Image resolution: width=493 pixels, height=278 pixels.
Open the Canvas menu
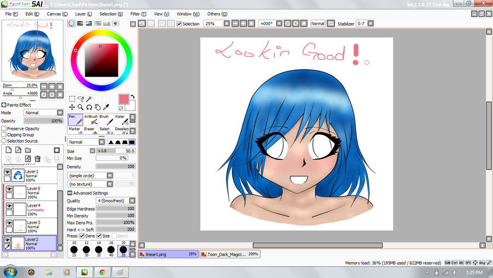[57, 14]
